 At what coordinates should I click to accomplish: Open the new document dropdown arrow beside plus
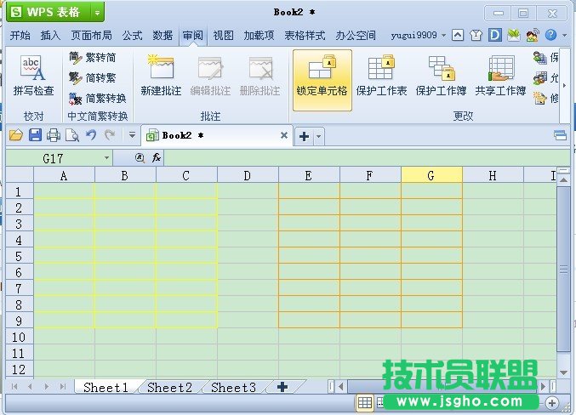(318, 136)
